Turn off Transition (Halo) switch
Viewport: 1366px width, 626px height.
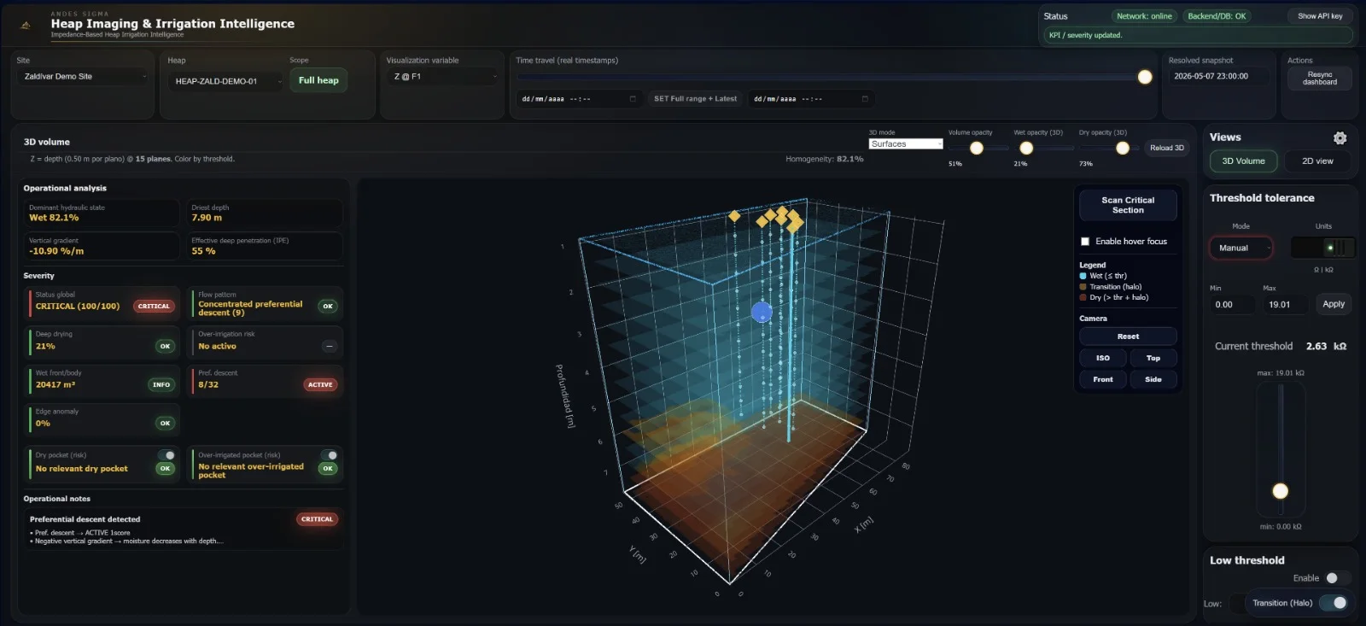[1334, 603]
